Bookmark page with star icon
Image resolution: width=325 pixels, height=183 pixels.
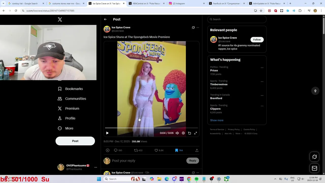pos(261,11)
